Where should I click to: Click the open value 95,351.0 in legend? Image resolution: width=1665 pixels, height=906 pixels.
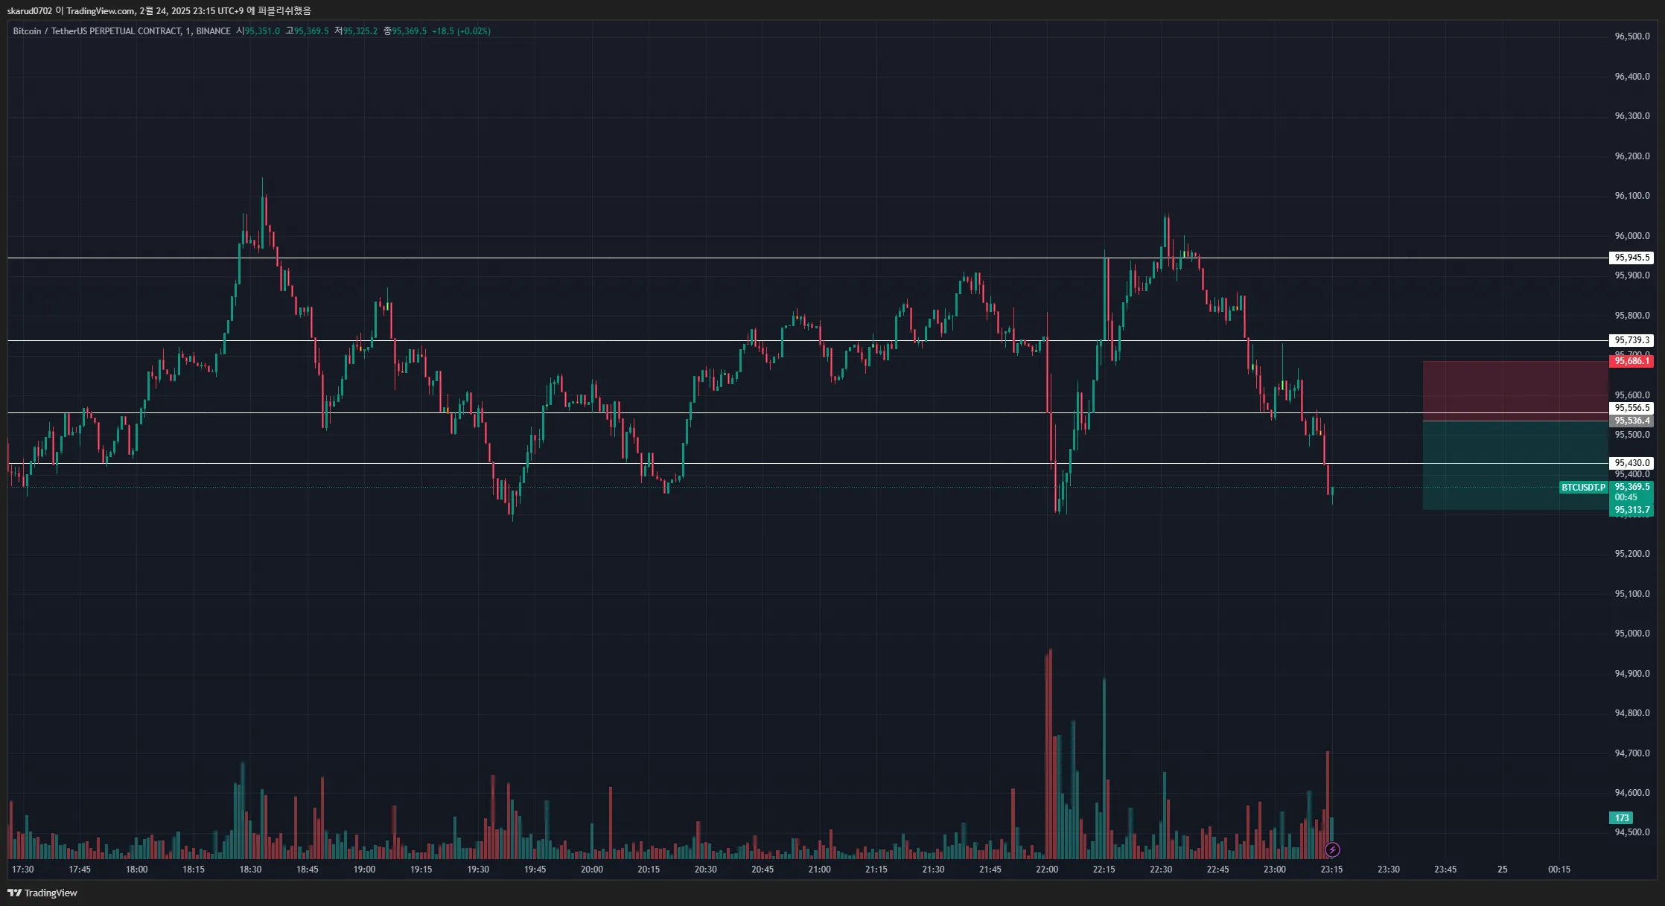click(262, 31)
